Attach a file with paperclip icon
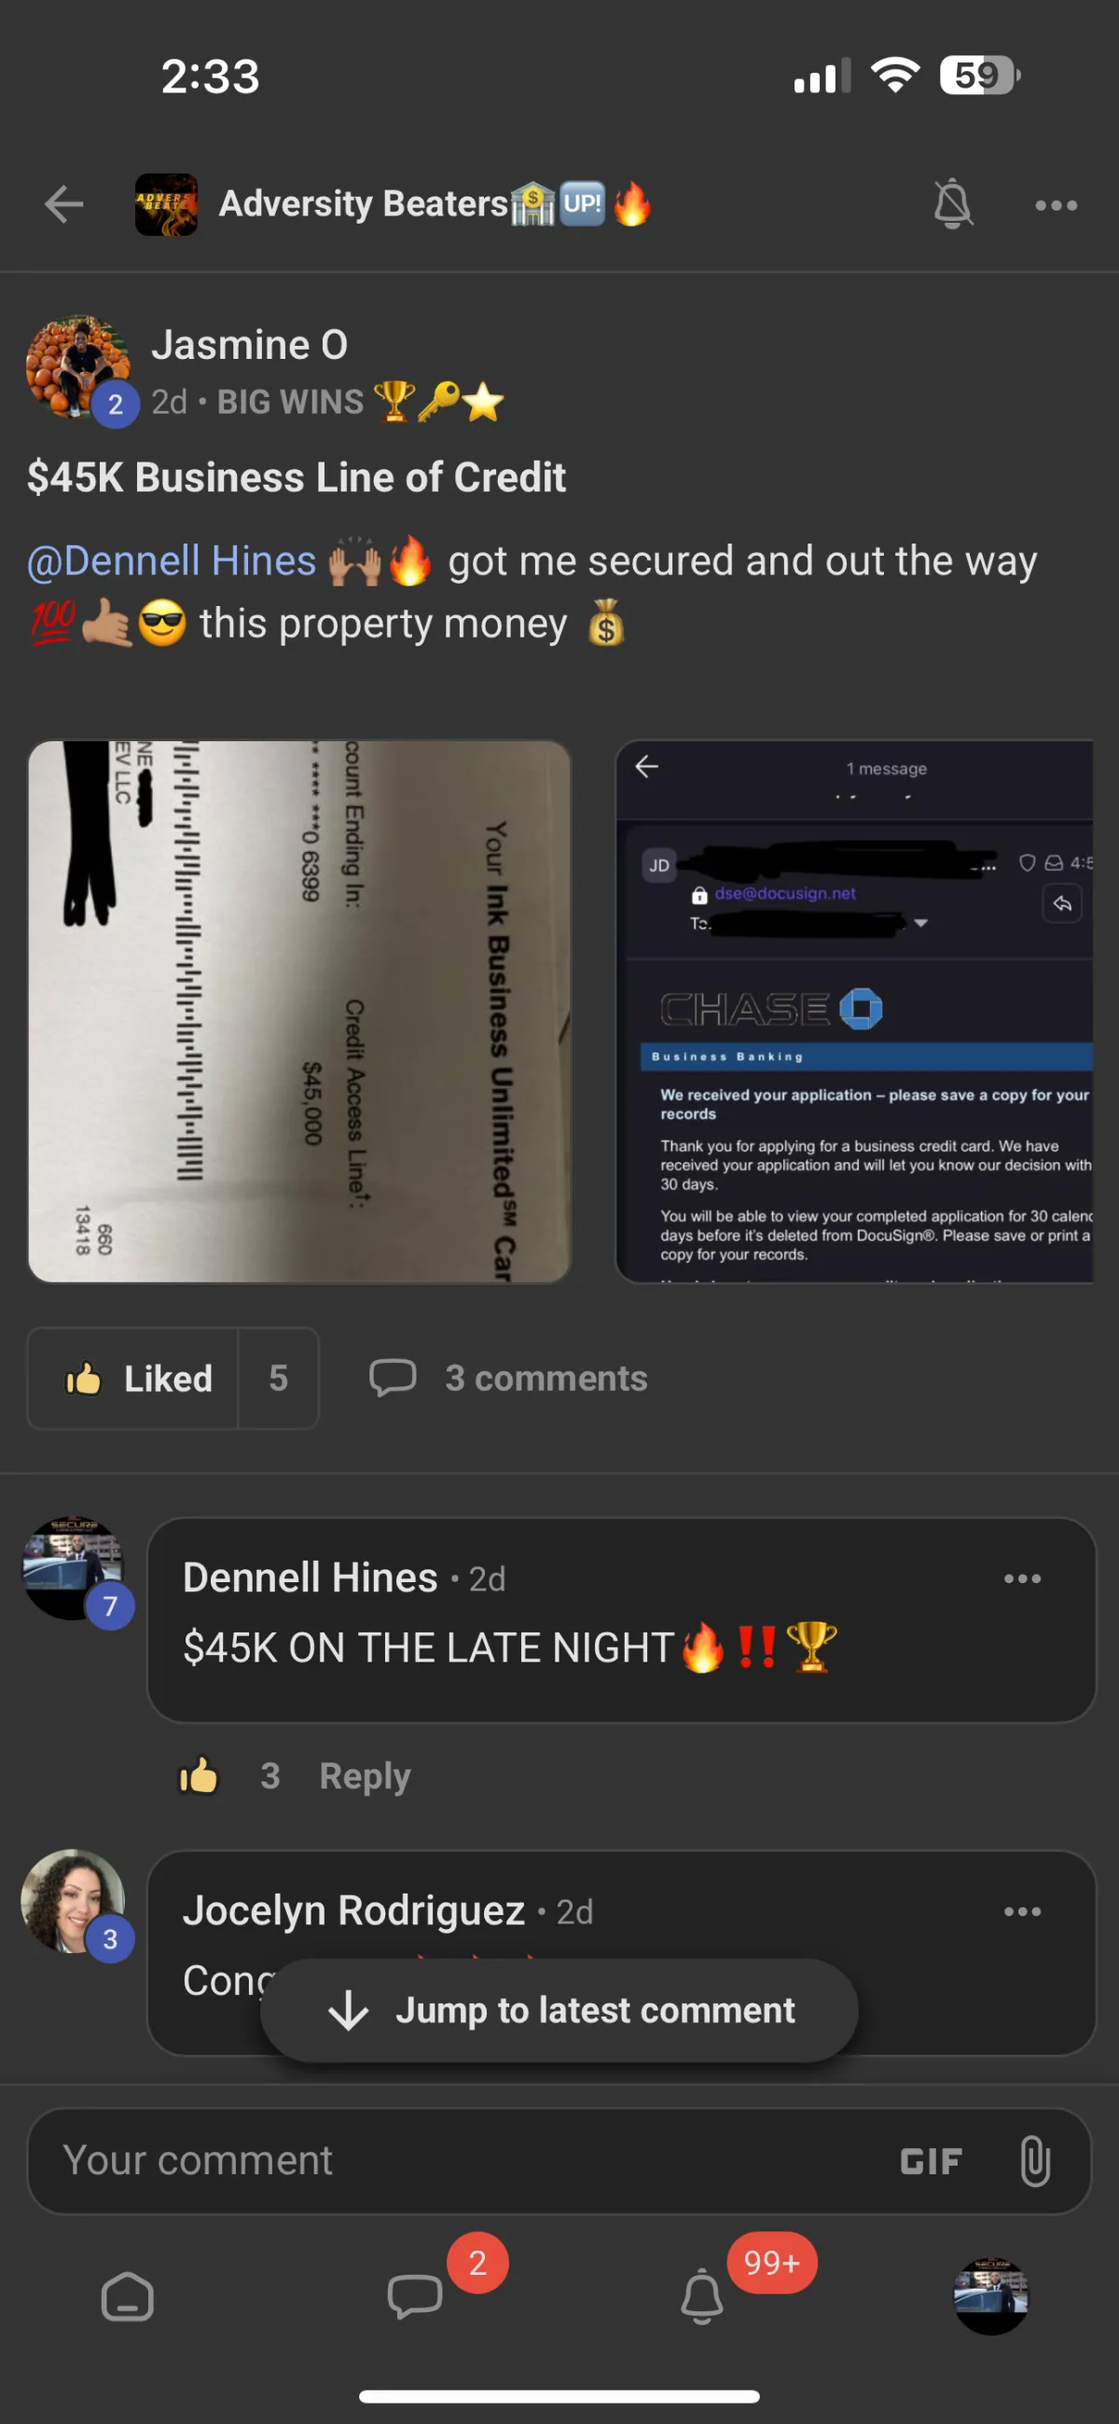 pos(1034,2161)
